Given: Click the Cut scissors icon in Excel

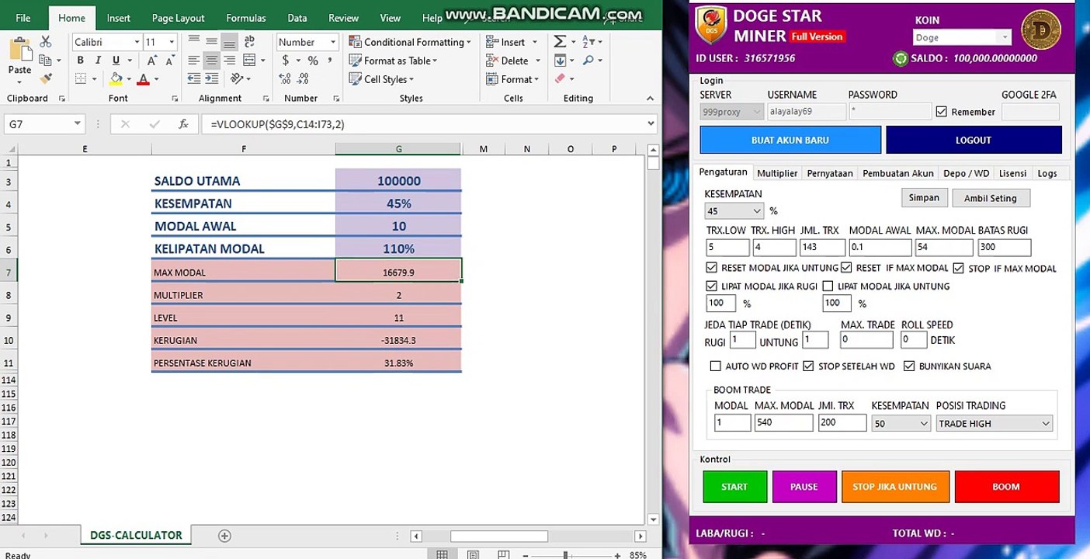Looking at the screenshot, I should tap(45, 42).
